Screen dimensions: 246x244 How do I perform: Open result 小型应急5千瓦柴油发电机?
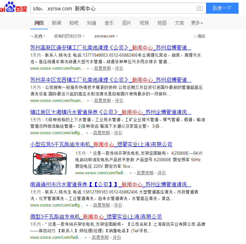point(101,144)
